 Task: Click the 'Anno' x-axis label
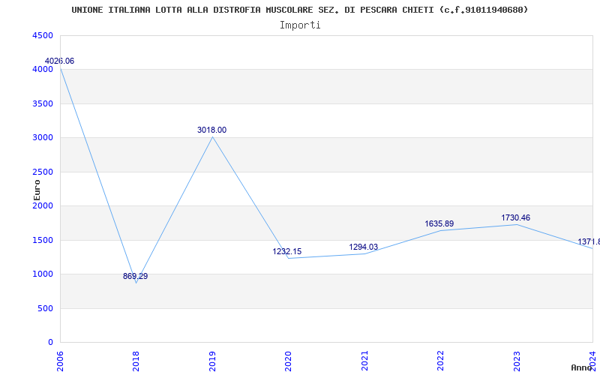tap(580, 367)
